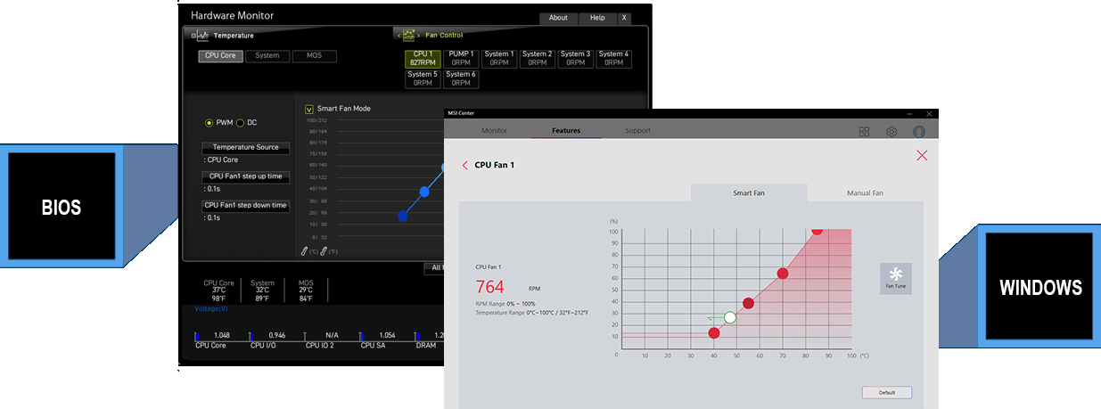1101x409 pixels.
Task: Toggle the Smart Fan Mode checkbox
Action: tap(309, 109)
